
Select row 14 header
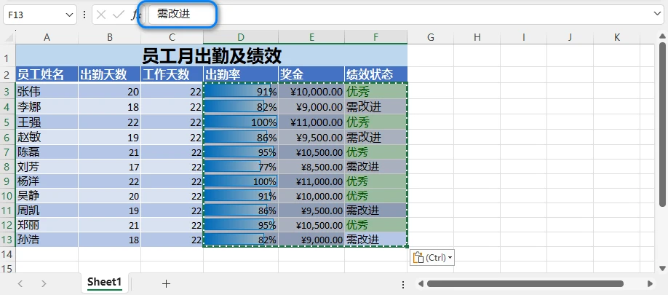(x=8, y=254)
